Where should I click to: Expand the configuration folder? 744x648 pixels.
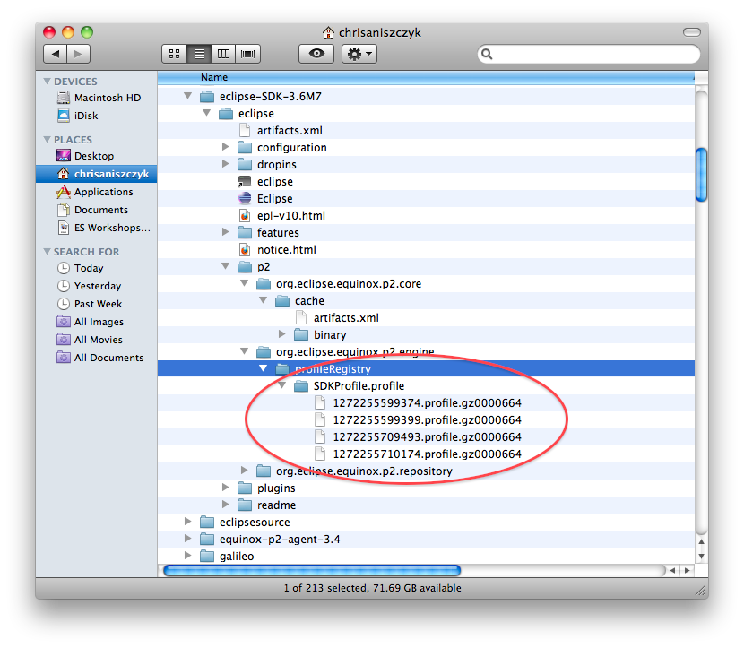(225, 147)
